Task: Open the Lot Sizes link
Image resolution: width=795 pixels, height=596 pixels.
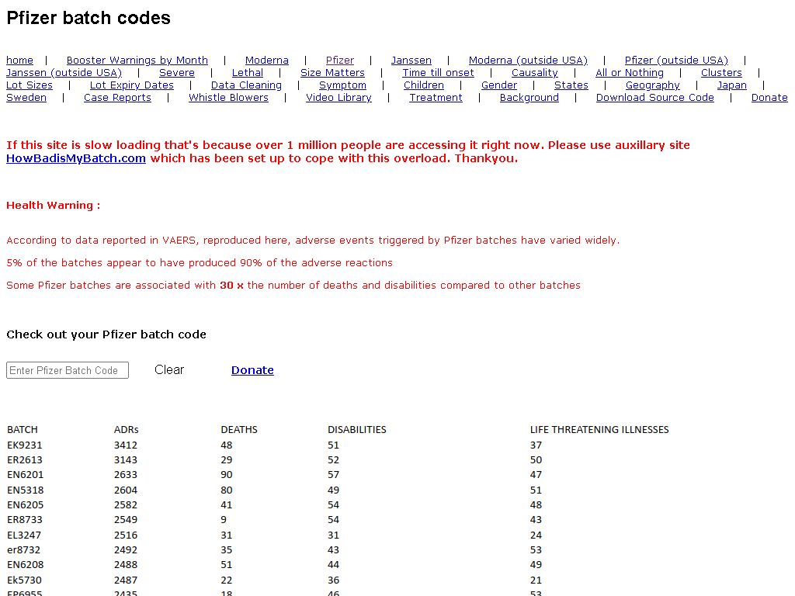Action: [30, 85]
